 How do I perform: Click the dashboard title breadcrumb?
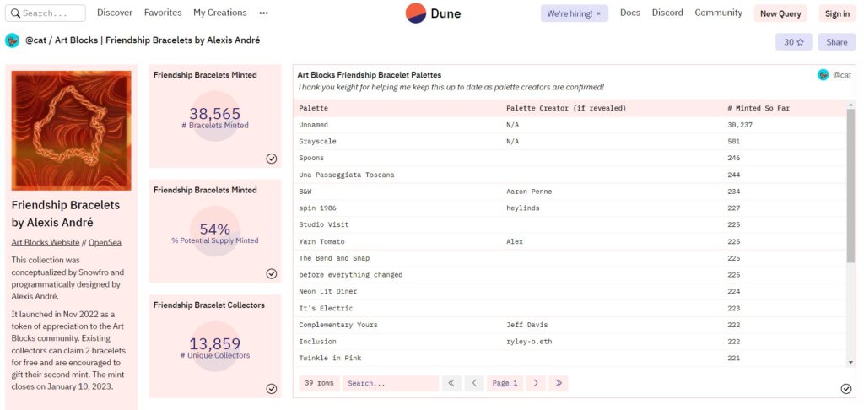pyautogui.click(x=143, y=40)
